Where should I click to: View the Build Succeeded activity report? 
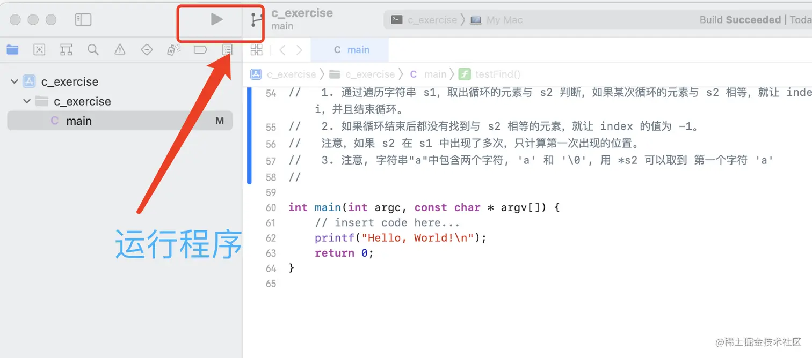tap(740, 19)
